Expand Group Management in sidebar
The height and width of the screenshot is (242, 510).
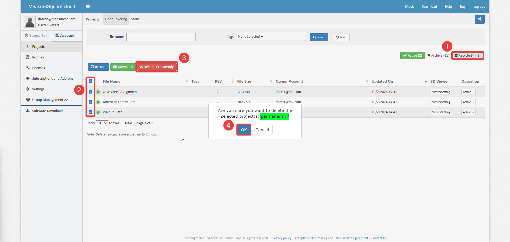click(x=52, y=100)
